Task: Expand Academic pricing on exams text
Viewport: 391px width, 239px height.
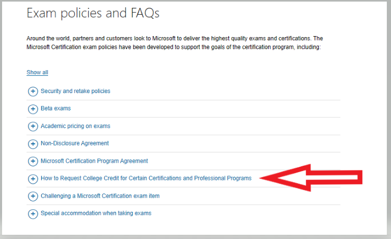Action: (76, 126)
